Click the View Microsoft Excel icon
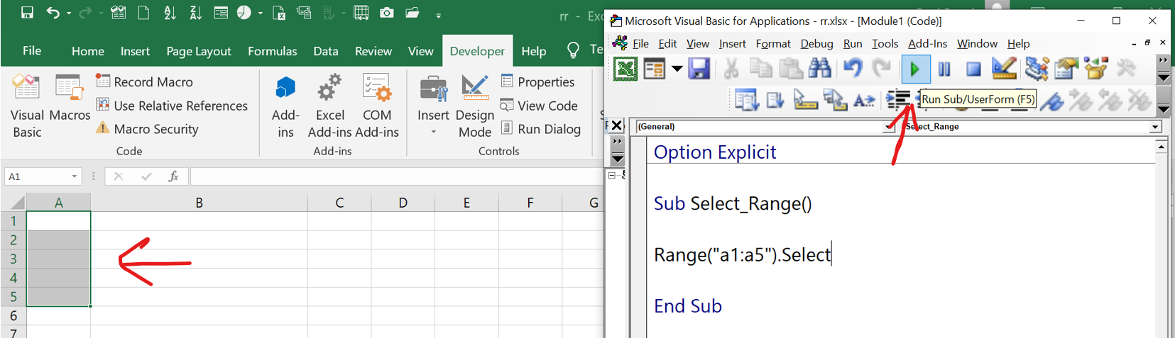This screenshot has height=338, width=1175. (x=625, y=69)
